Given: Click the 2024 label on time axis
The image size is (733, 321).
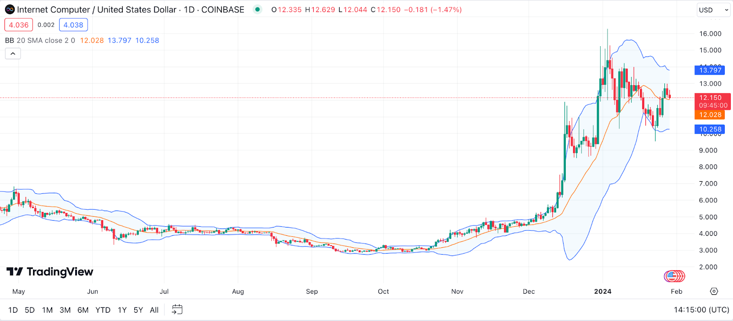Looking at the screenshot, I should click(602, 291).
